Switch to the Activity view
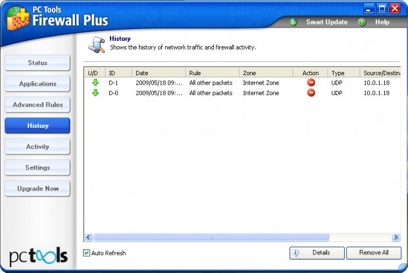This screenshot has height=273, width=408. [38, 146]
